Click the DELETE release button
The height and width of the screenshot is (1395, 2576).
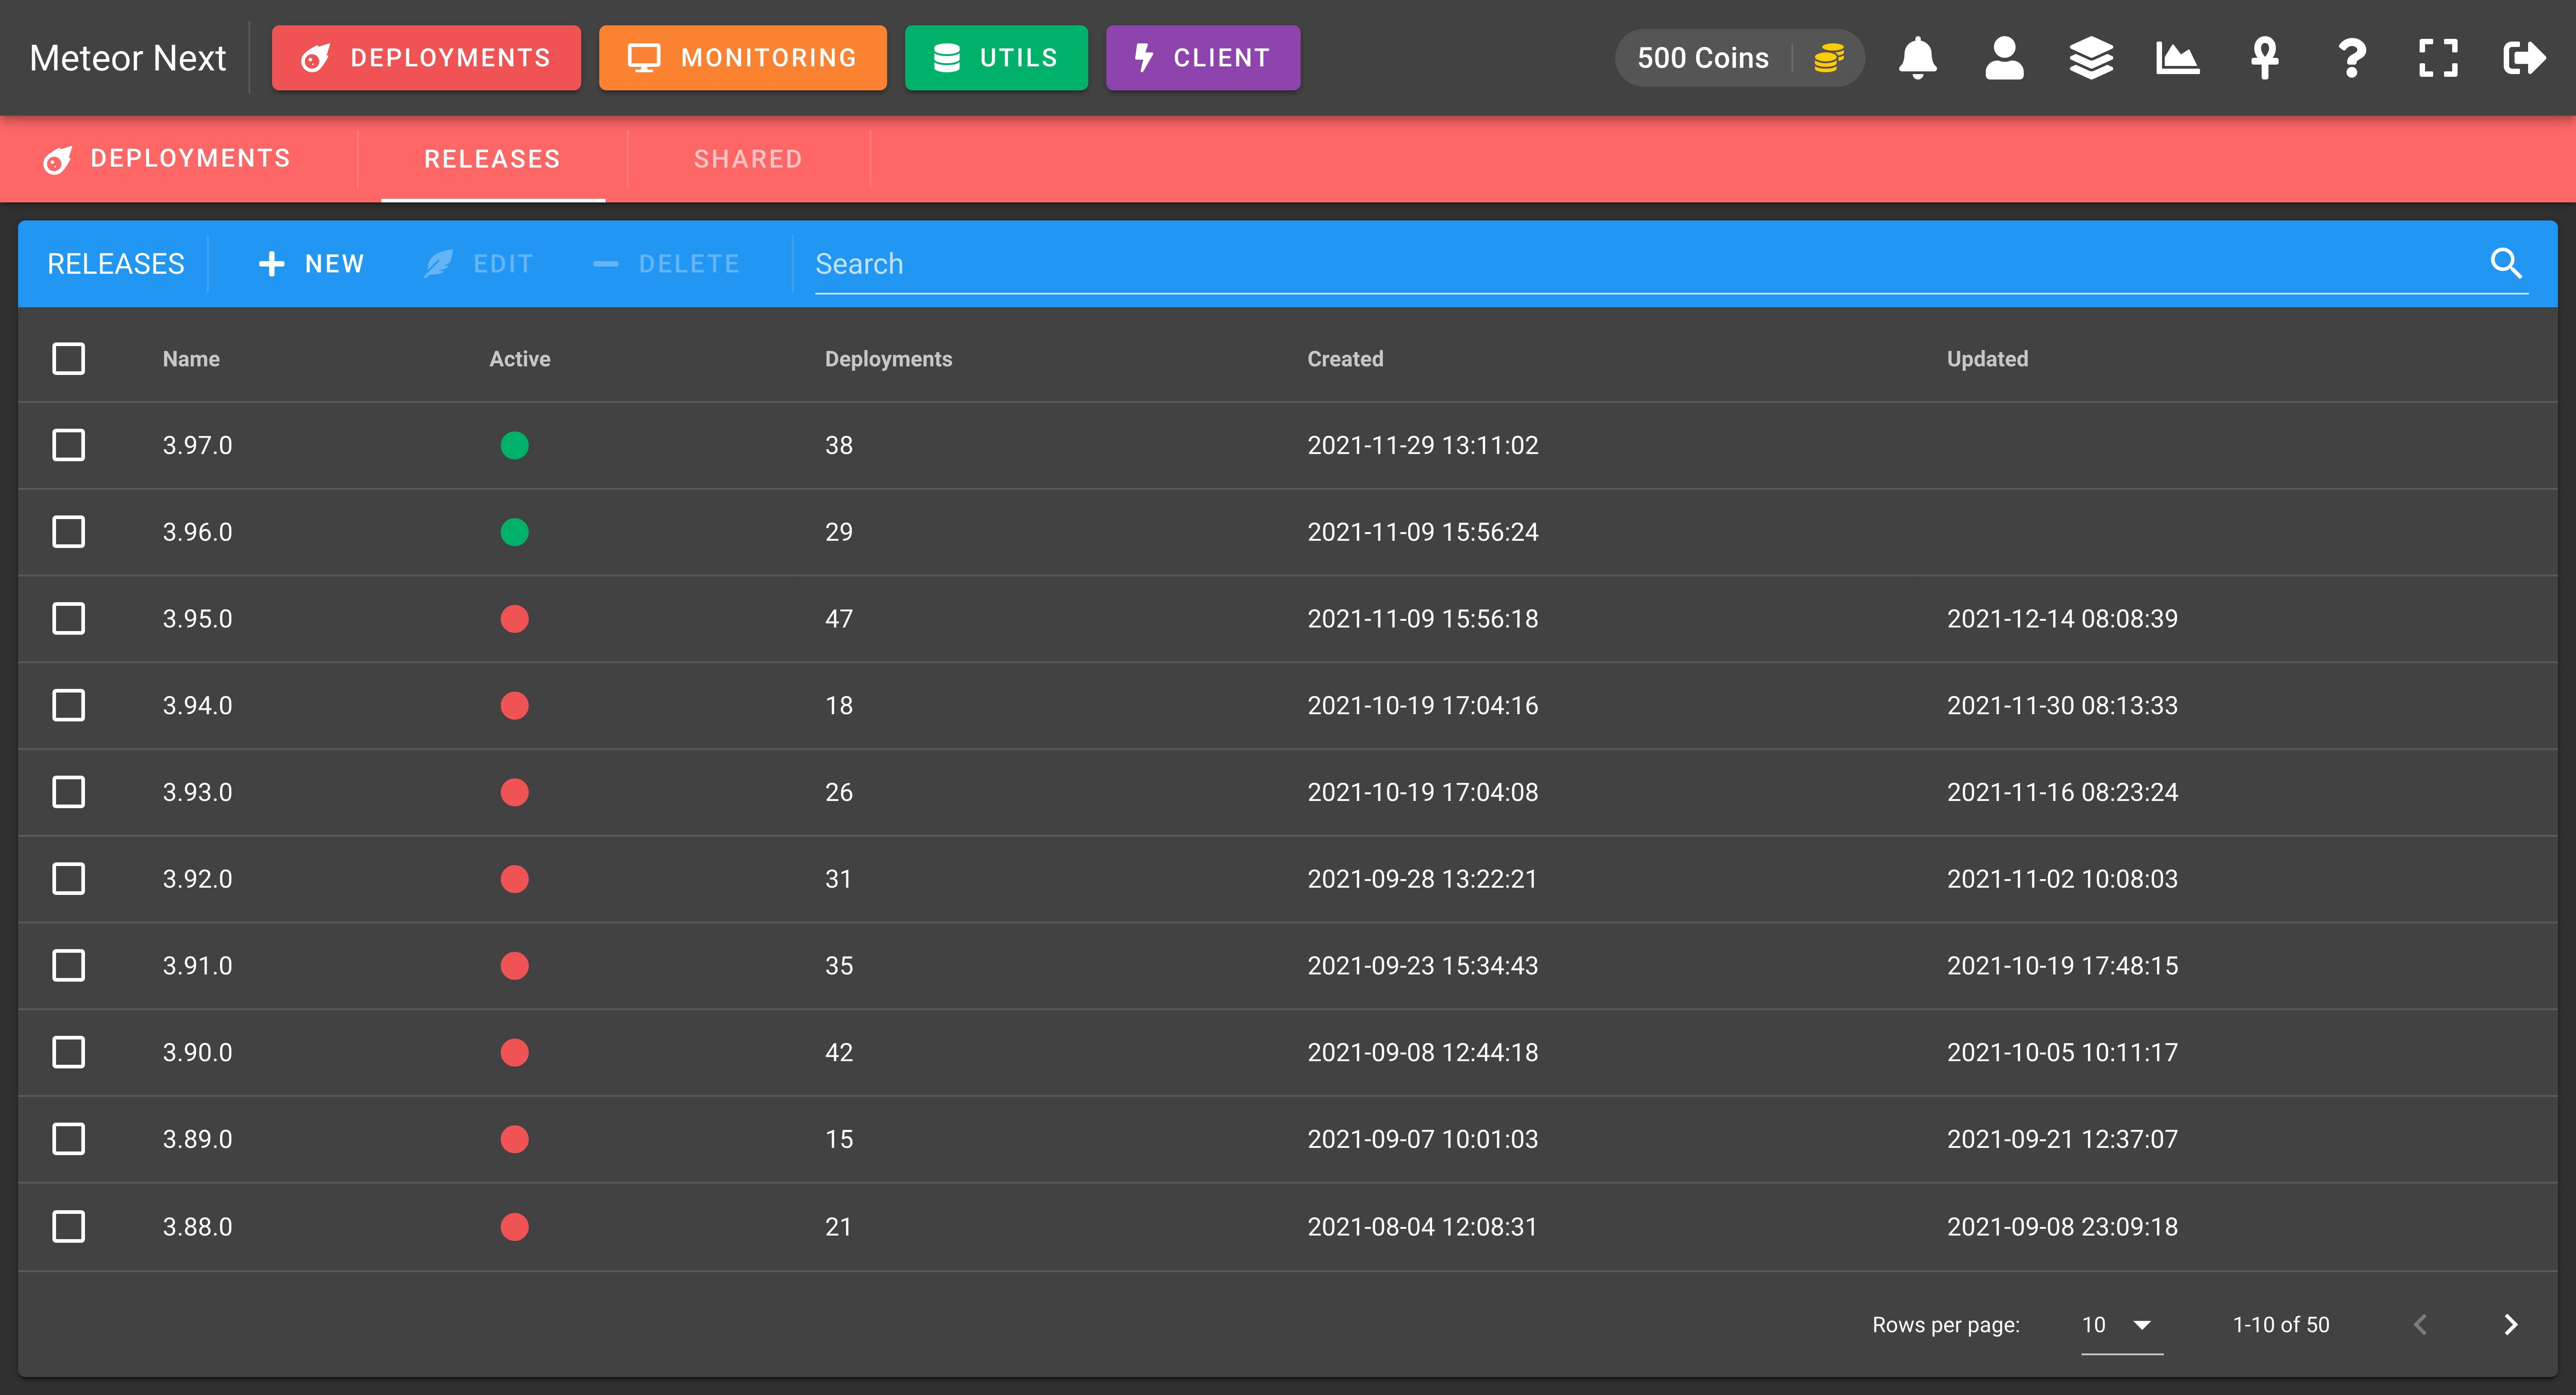click(x=666, y=264)
